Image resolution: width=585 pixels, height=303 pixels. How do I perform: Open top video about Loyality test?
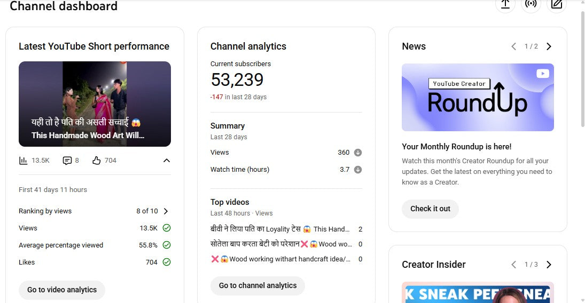[280, 229]
